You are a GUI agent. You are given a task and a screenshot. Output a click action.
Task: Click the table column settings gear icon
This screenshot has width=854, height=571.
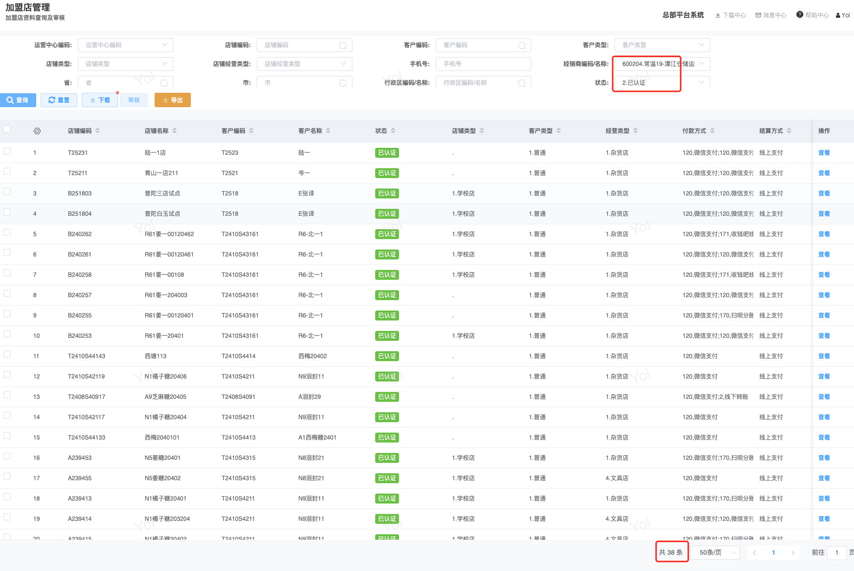point(37,131)
